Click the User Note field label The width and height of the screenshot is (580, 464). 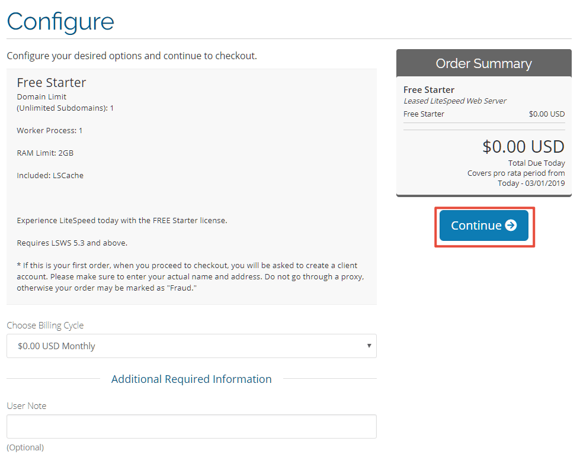(26, 405)
